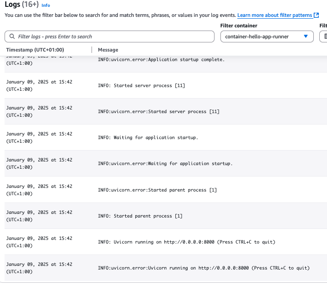This screenshot has height=296, width=327.
Task: Select log row 'INFO: Started server process [11]'
Action: click(x=141, y=85)
